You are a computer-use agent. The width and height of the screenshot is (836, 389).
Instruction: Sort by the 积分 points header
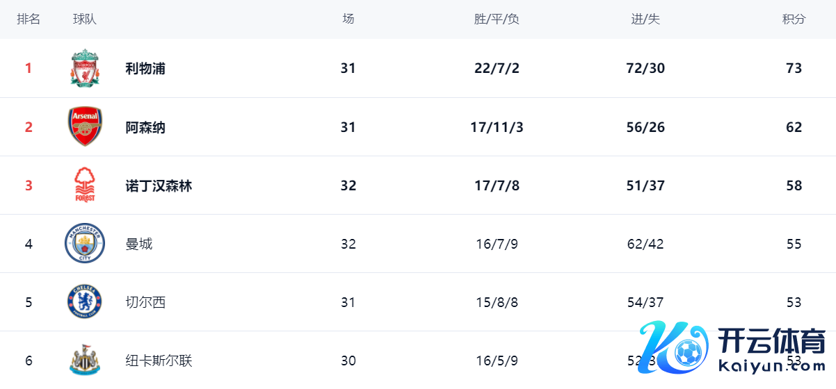point(794,19)
